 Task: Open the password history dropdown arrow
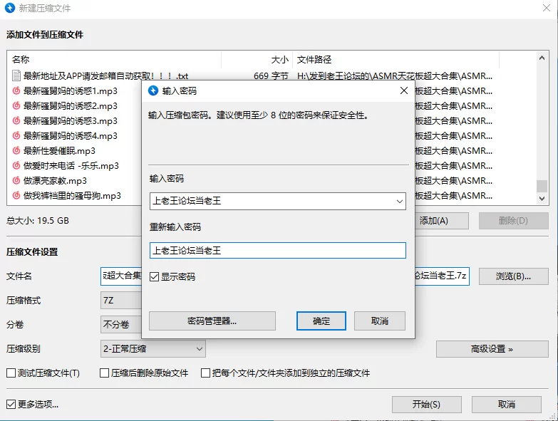coord(399,202)
